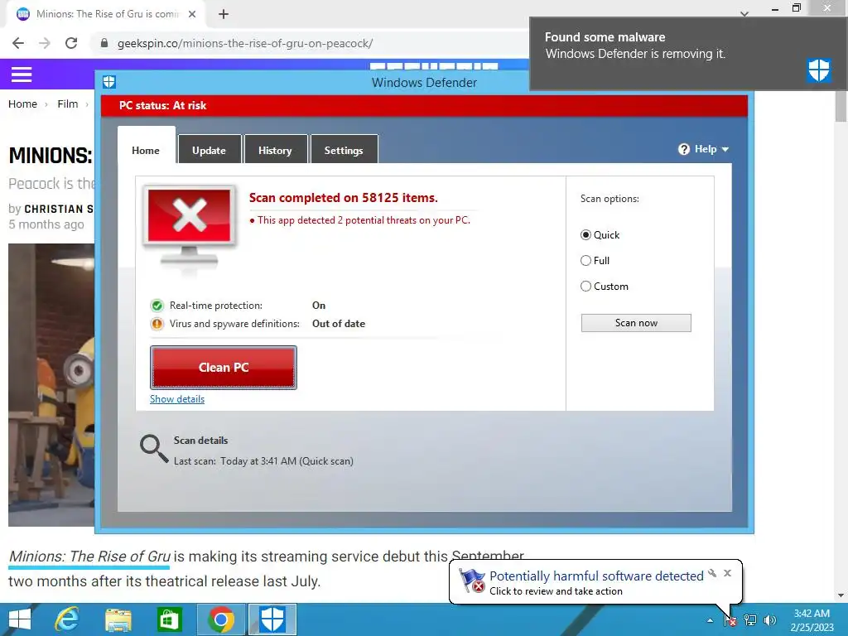Click 'Out of date' definitions status

tap(339, 324)
